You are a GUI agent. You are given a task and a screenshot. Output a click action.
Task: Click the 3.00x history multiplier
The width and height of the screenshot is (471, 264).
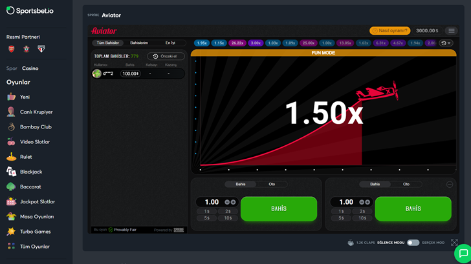[256, 43]
